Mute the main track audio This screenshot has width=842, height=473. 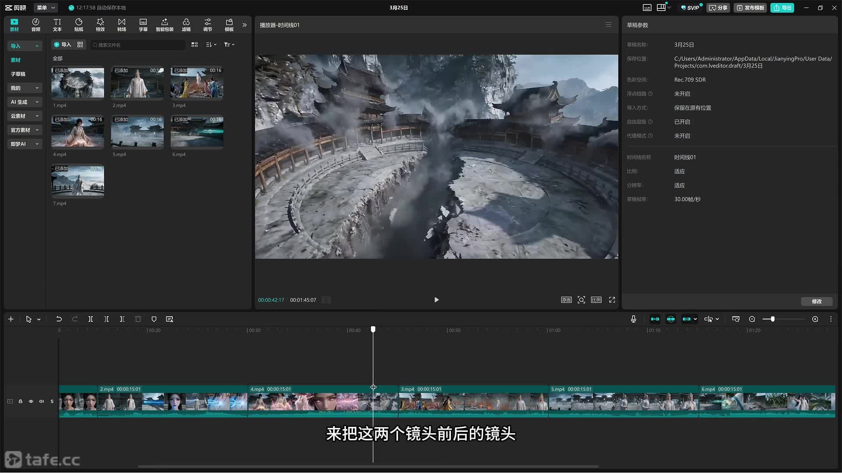tap(42, 401)
